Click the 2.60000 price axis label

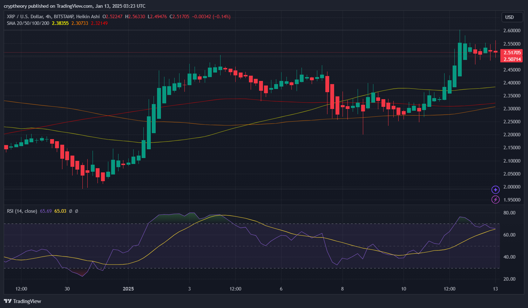coord(512,30)
